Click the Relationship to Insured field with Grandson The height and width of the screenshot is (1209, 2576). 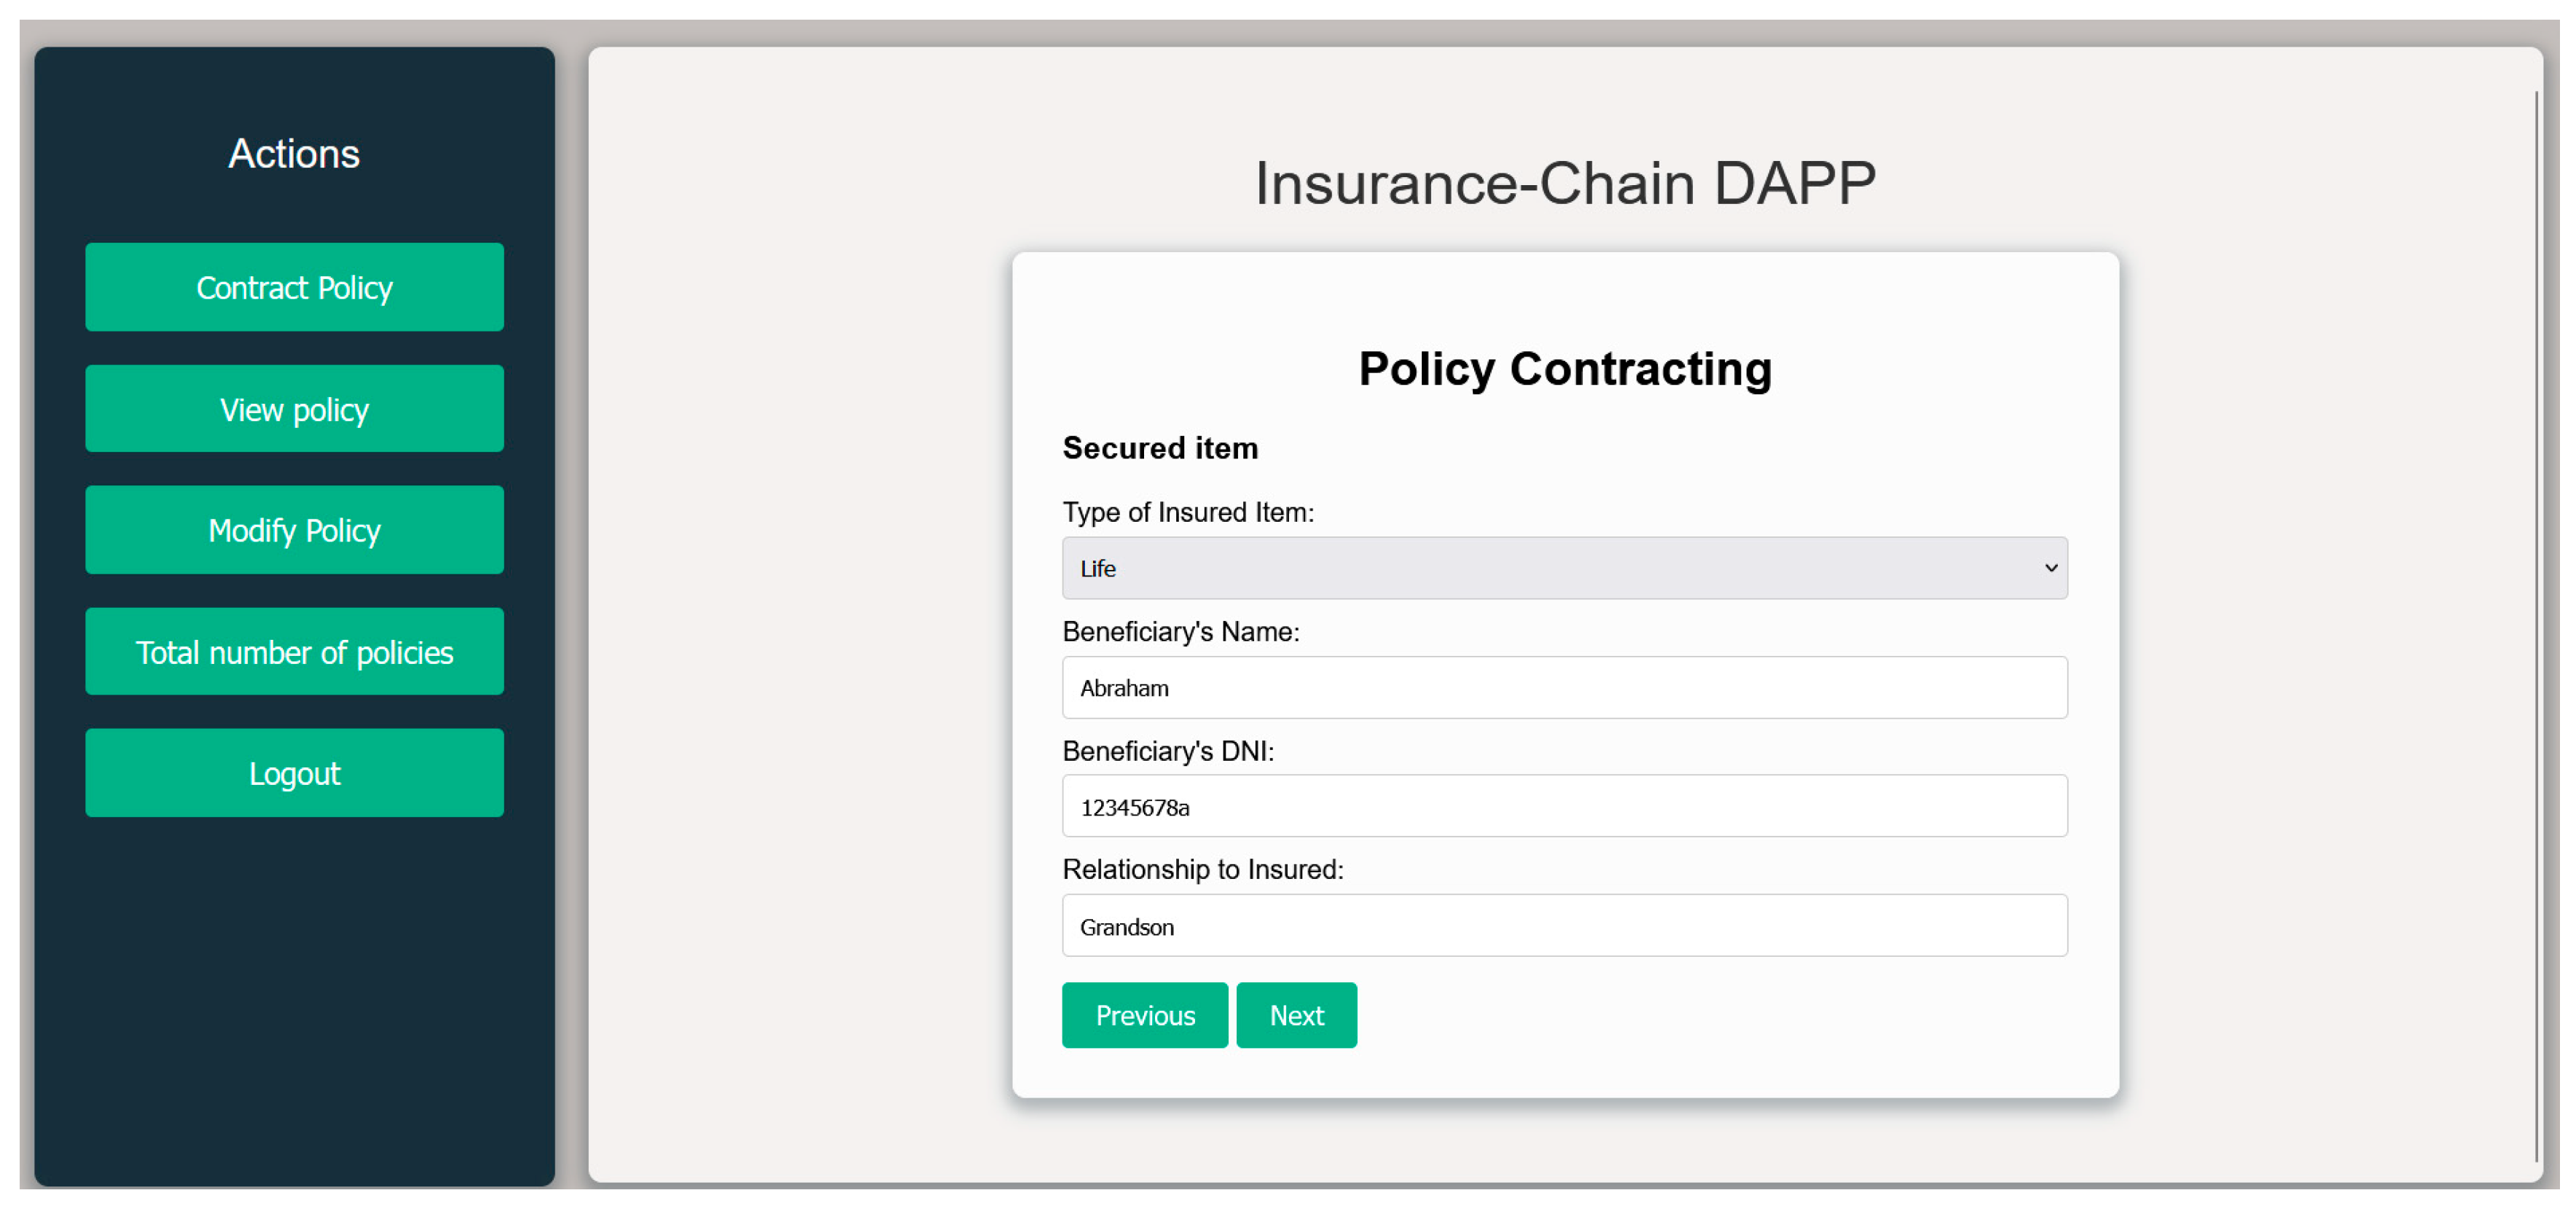click(1564, 926)
